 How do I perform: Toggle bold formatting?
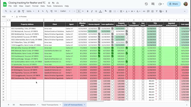click(88, 11)
